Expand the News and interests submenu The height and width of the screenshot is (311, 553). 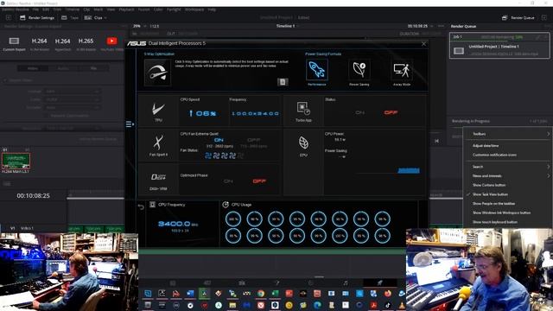508,176
